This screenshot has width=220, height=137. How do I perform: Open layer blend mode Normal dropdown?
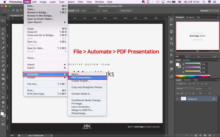(x=185, y=89)
